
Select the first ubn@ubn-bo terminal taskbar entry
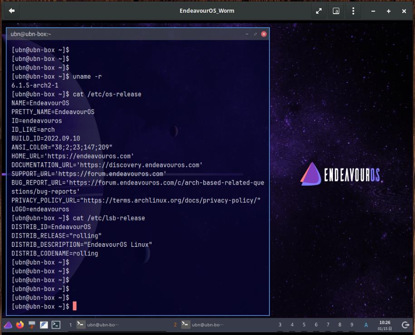[98, 325]
